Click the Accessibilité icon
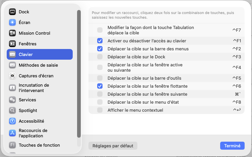Screen dimensions: 252x157 [x=12, y=121]
